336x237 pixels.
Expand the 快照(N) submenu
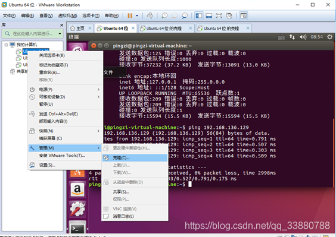[66, 131]
